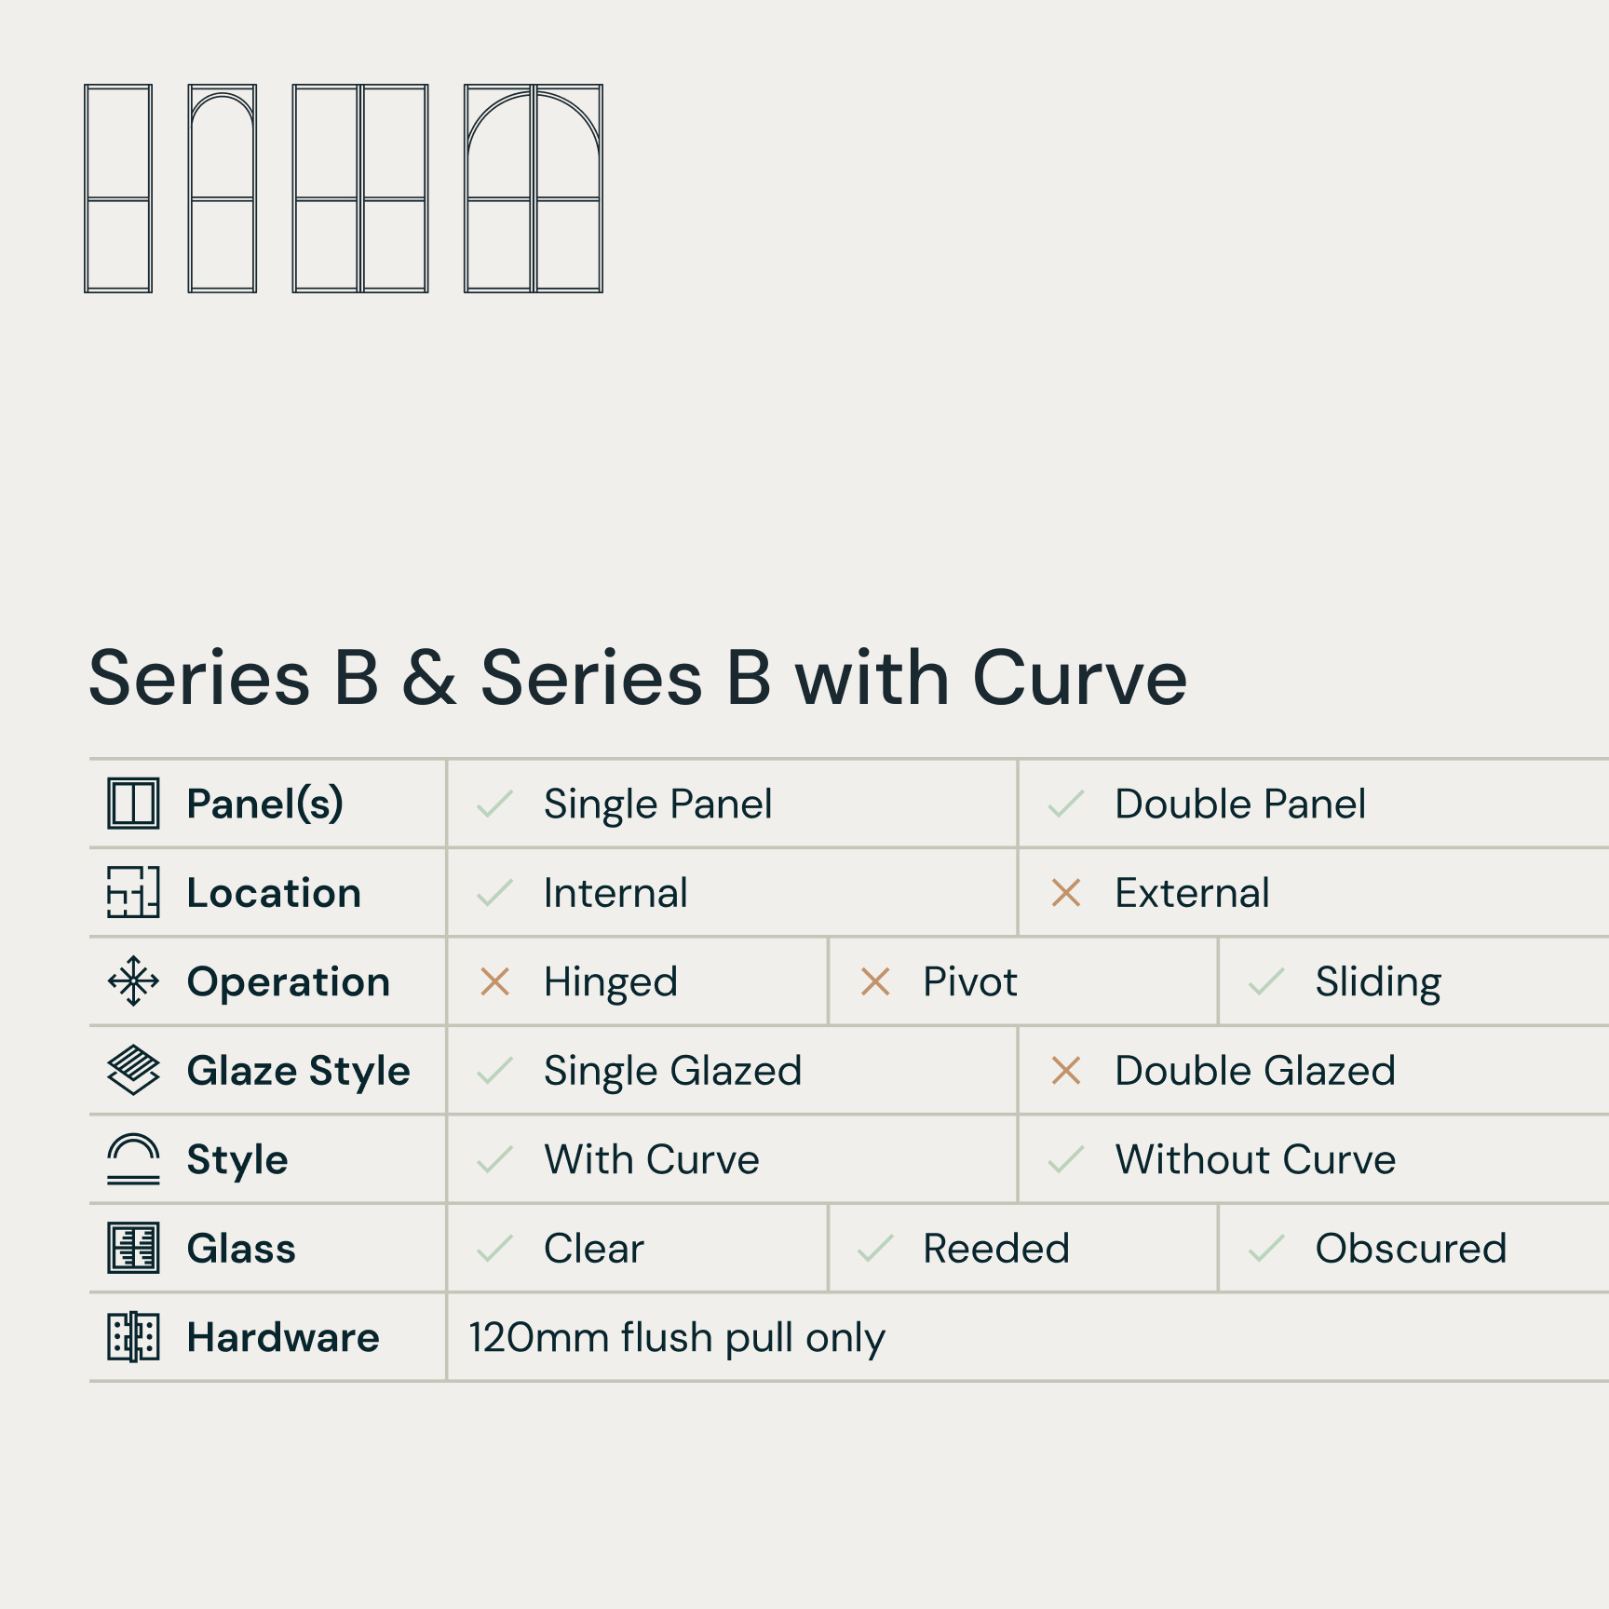Screen dimensions: 1609x1609
Task: Click the Reeded glass option text
Action: coord(995,1249)
